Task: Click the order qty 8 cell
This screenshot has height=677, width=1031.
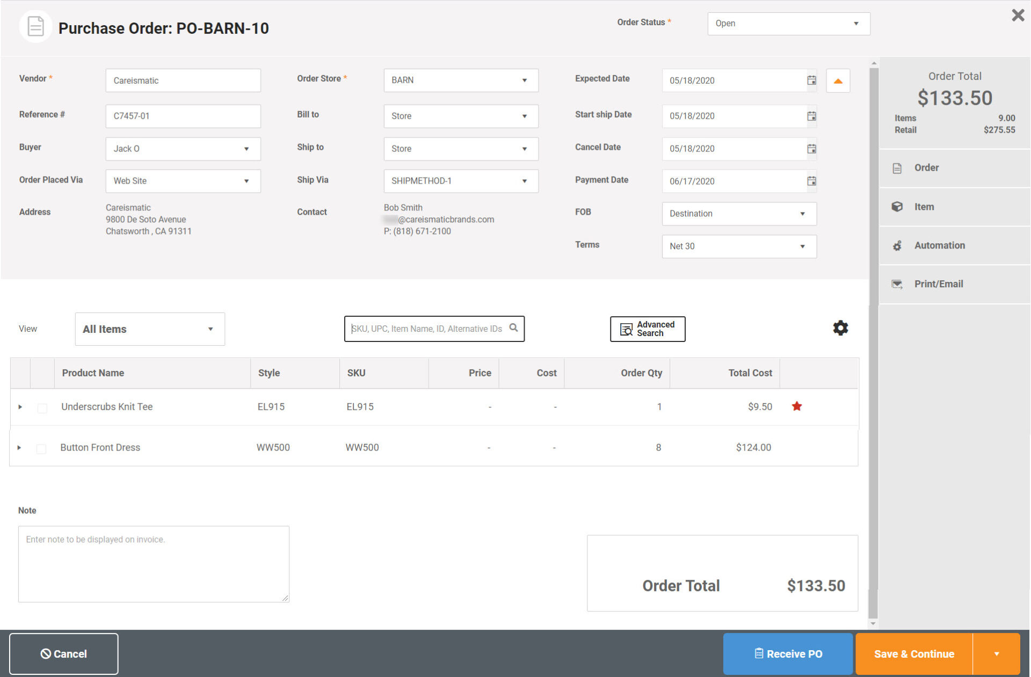Action: click(x=658, y=447)
